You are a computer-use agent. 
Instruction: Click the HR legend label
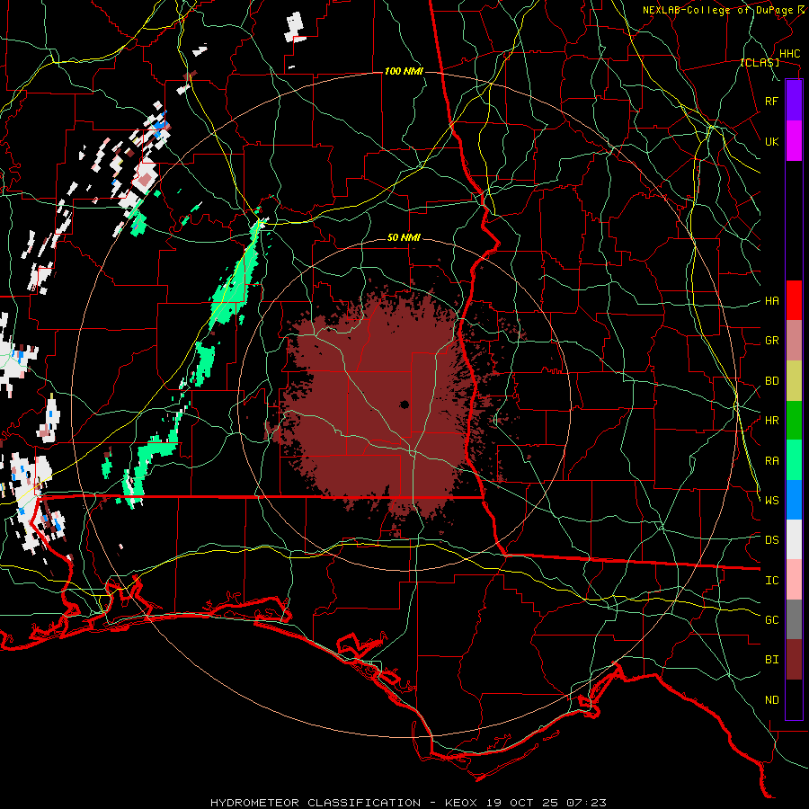pyautogui.click(x=771, y=421)
